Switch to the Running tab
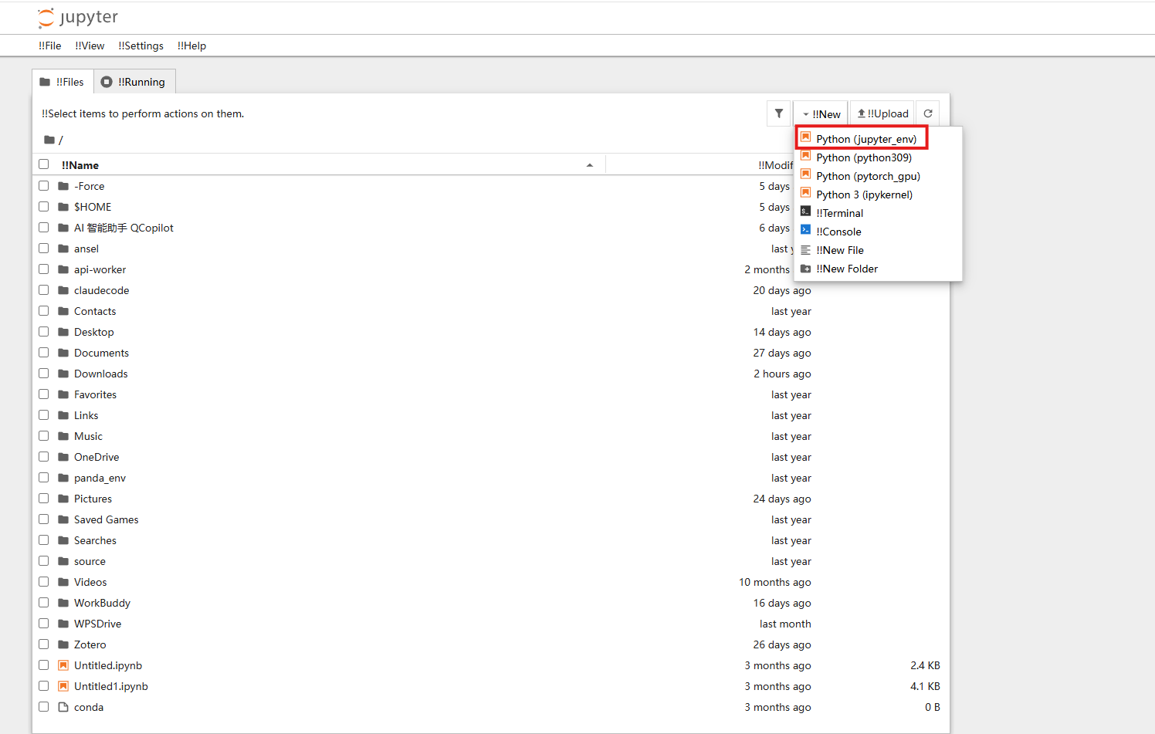Image resolution: width=1155 pixels, height=734 pixels. click(134, 82)
